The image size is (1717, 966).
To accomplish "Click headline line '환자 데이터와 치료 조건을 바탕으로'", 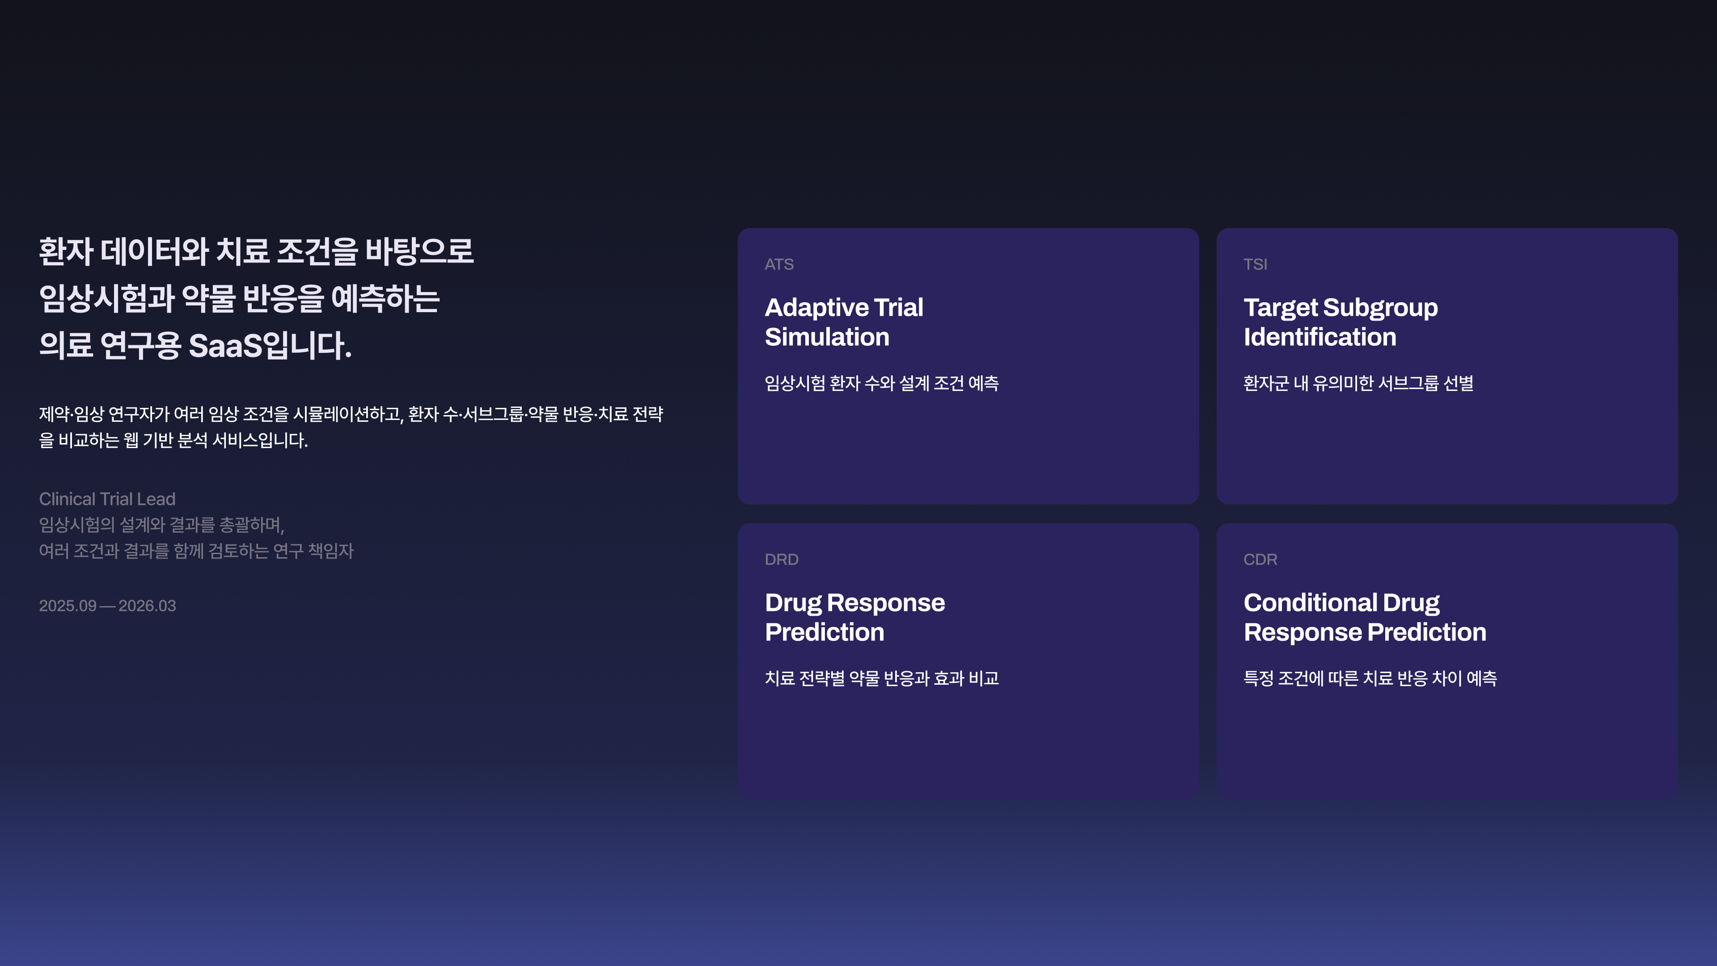I will [x=256, y=251].
